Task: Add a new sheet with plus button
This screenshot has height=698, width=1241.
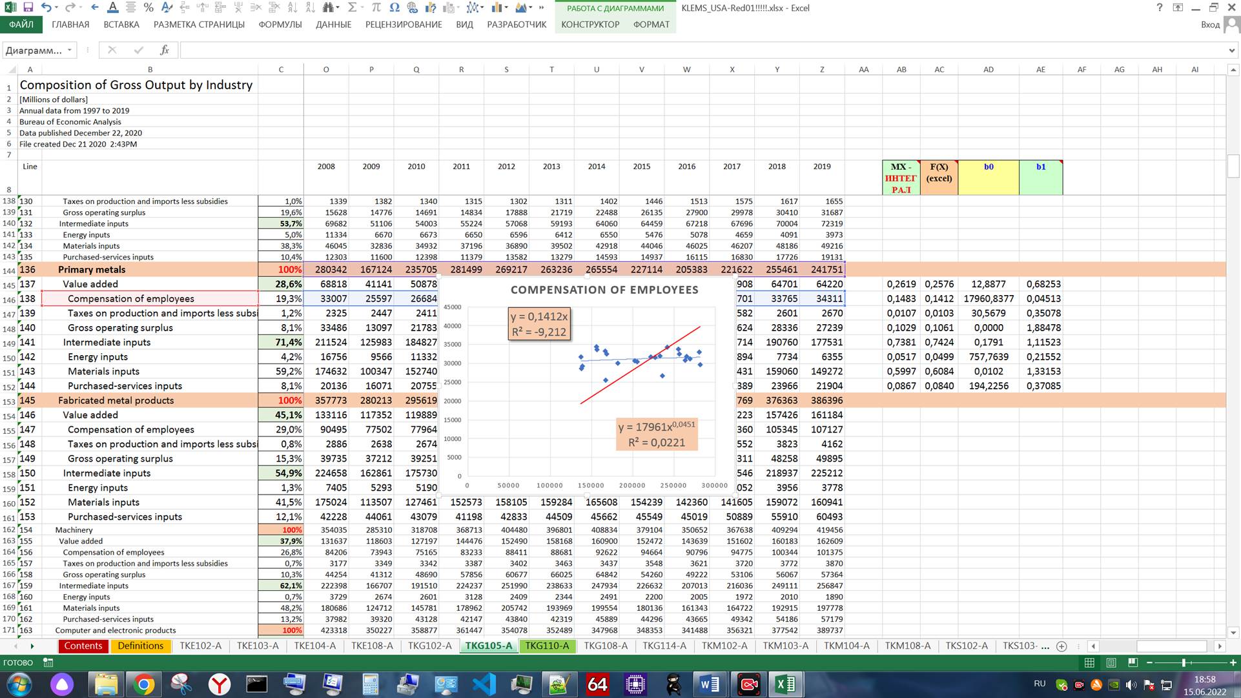Action: point(1062,646)
